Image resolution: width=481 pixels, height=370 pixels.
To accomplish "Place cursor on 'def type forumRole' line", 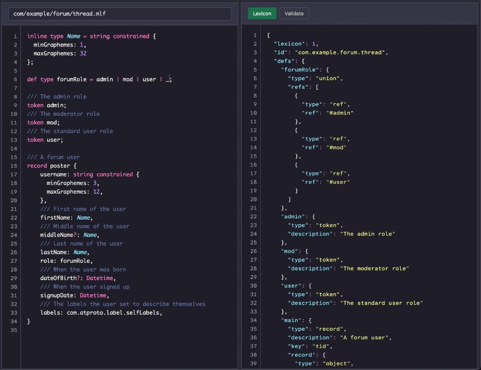I will coord(100,79).
